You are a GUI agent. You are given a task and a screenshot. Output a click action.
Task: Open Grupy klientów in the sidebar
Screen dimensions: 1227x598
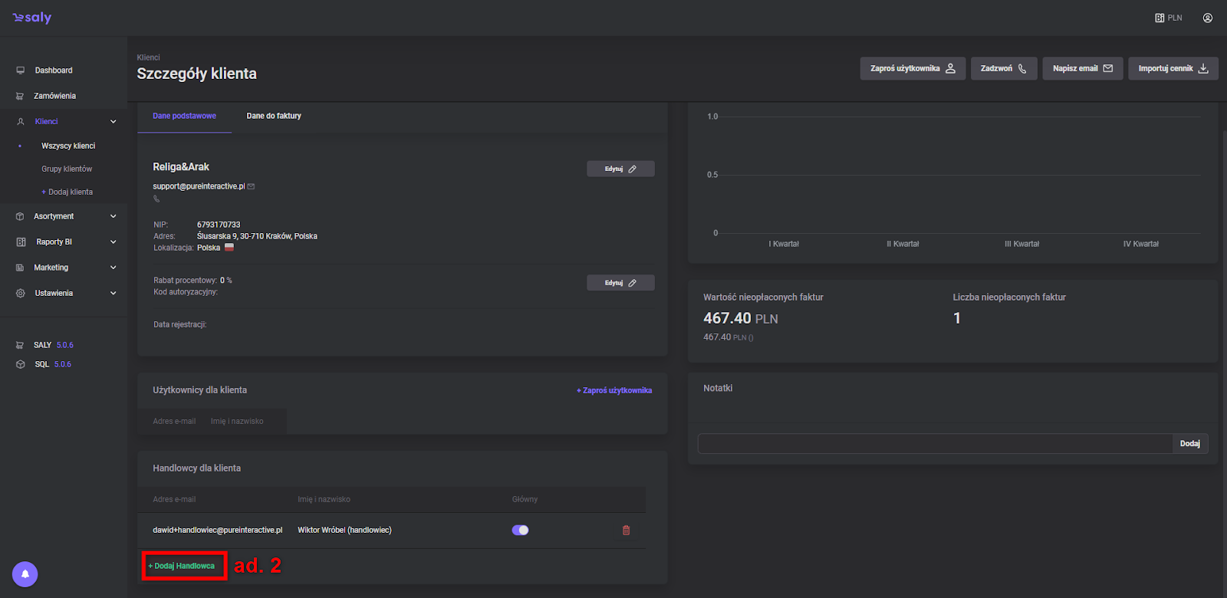tap(67, 169)
